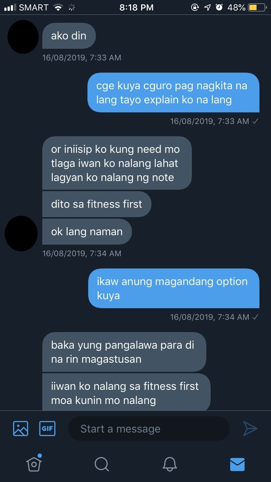This screenshot has width=271, height=482.
Task: Tap the avatar beside ok lang naman
Action: click(x=21, y=233)
